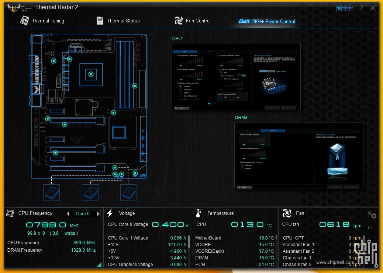The height and width of the screenshot is (273, 383).
Task: Click the +3.3V voltage row
Action: pos(147,258)
